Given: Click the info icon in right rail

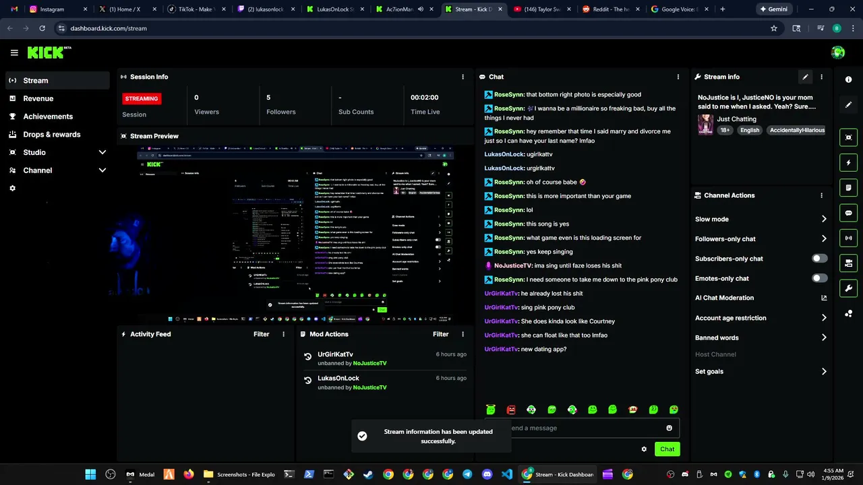Looking at the screenshot, I should point(848,79).
